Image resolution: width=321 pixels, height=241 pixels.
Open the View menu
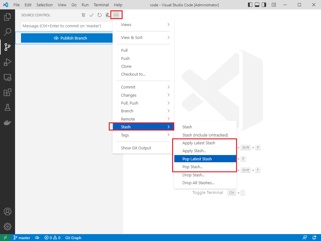[x=62, y=5]
